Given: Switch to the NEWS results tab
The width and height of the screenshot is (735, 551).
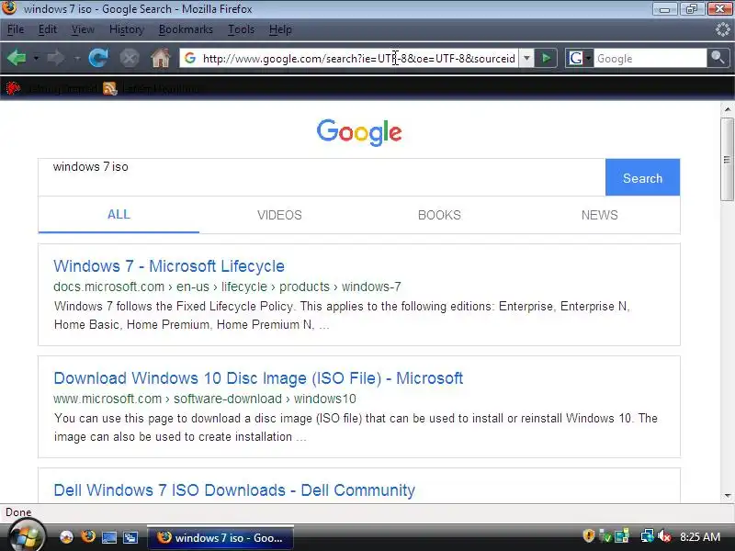Looking at the screenshot, I should point(600,215).
